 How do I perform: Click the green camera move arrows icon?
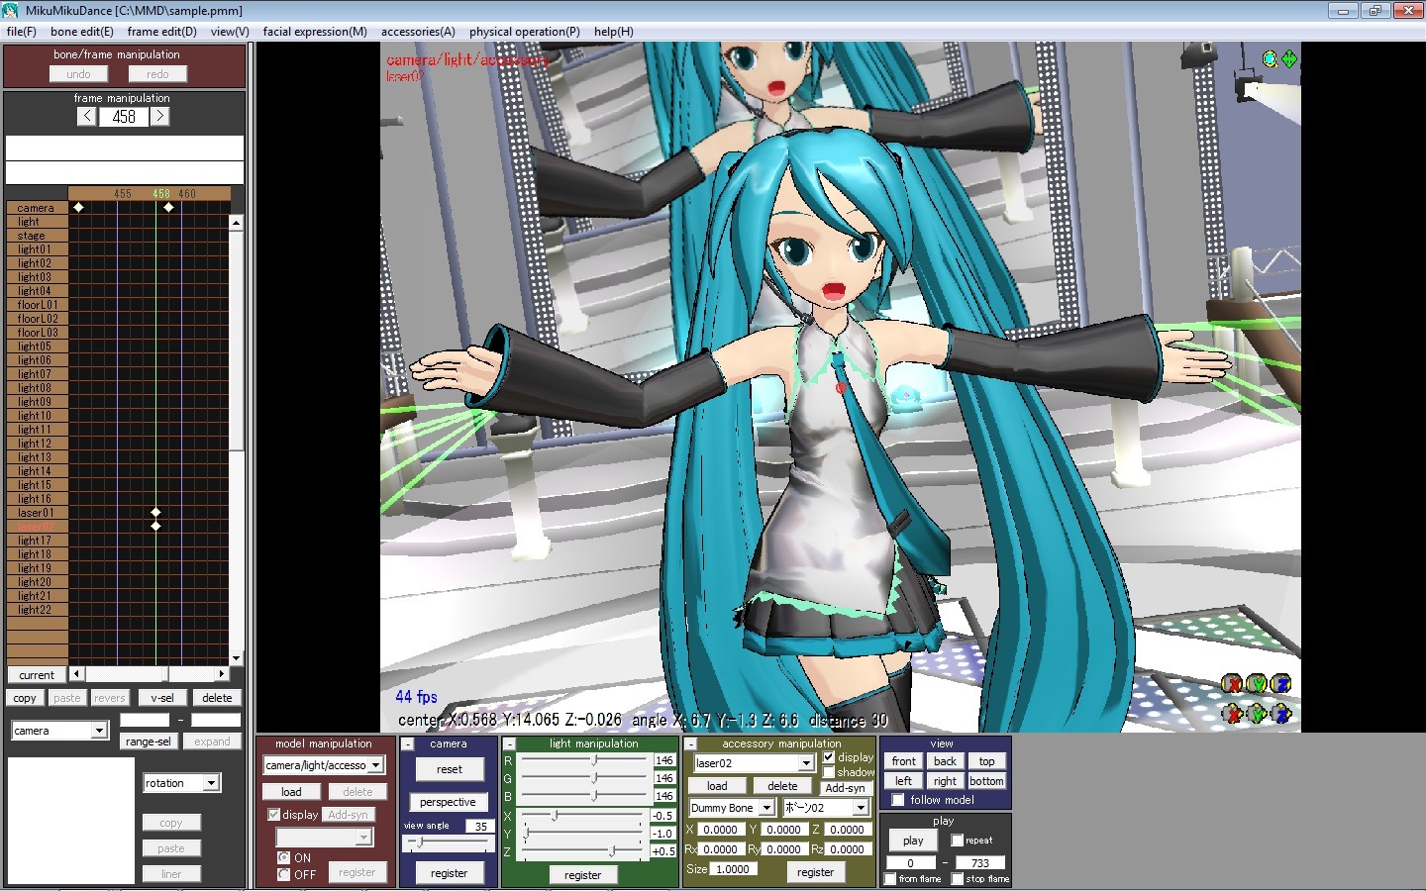(x=1289, y=59)
